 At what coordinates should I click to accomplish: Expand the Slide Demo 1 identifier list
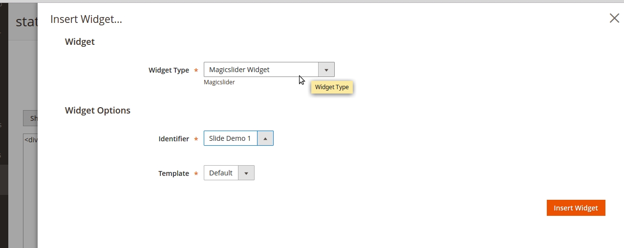(230, 138)
